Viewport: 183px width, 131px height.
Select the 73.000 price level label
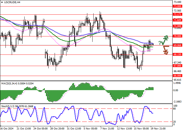click(178, 6)
